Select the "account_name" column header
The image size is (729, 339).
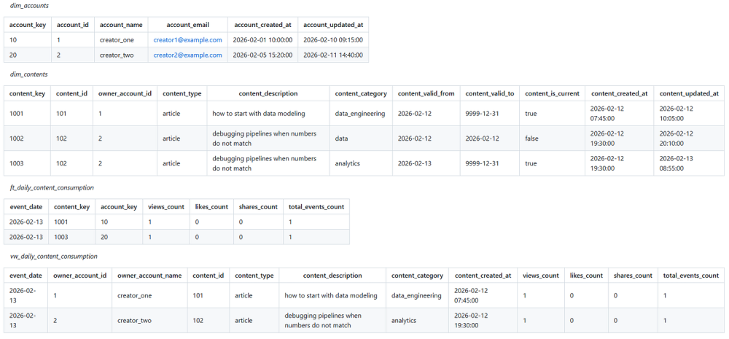click(121, 25)
